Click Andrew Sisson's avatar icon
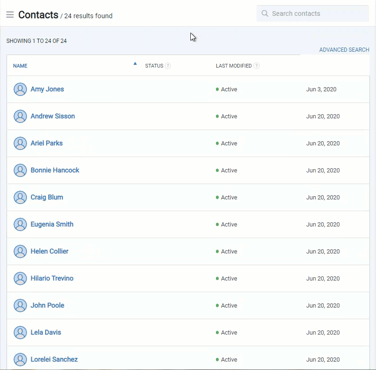 [x=20, y=116]
